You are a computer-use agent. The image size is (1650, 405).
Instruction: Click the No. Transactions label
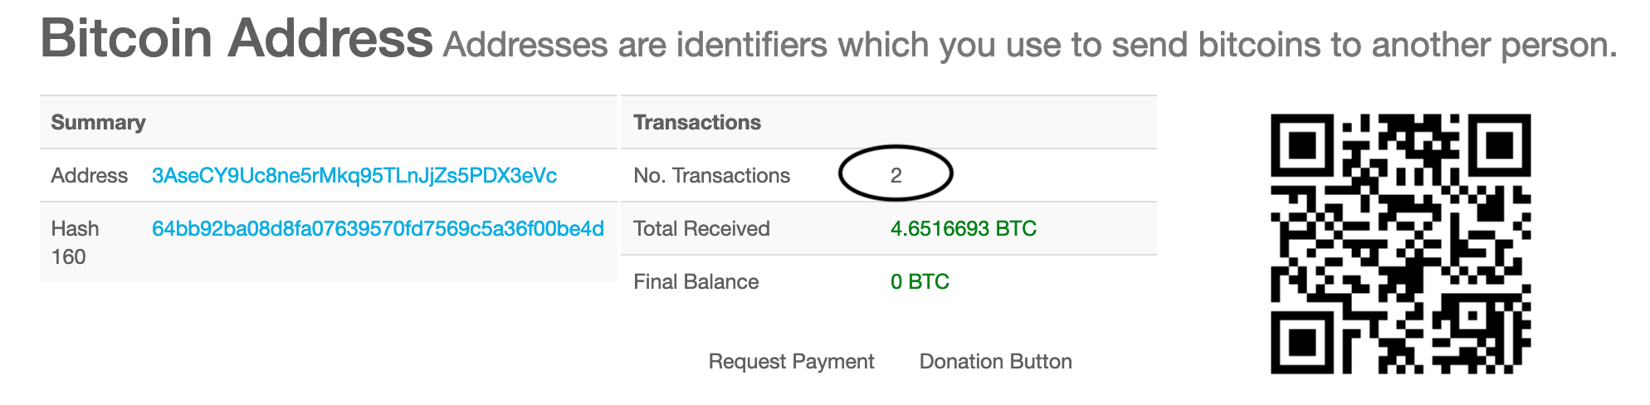tap(711, 176)
